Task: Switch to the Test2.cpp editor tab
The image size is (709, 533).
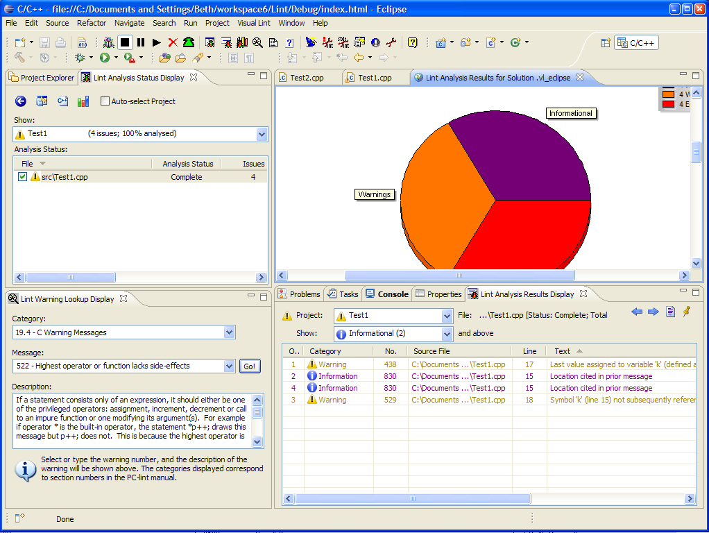Action: point(307,78)
